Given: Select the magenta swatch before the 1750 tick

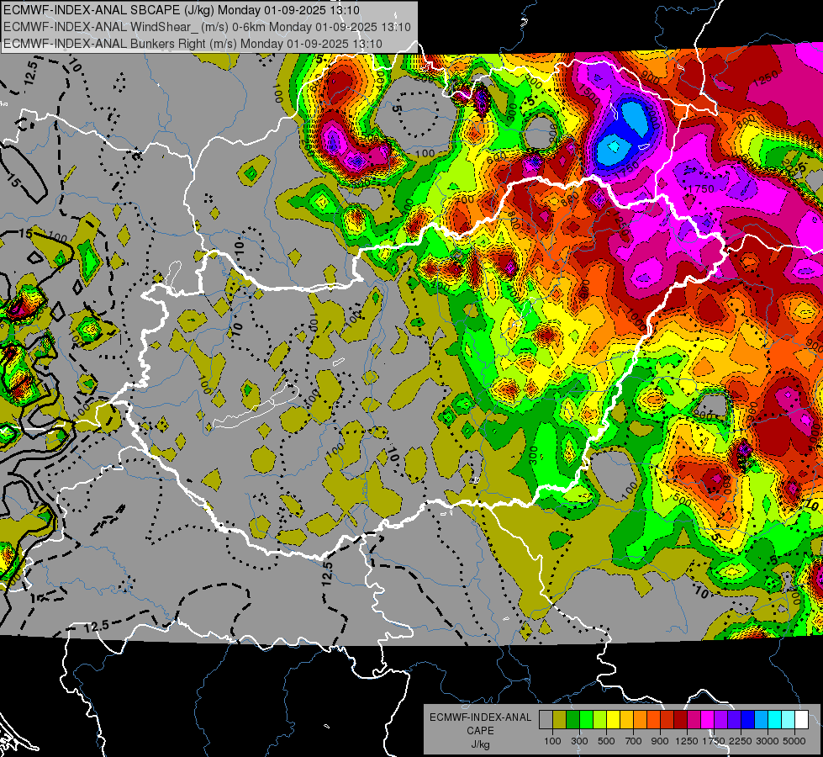Looking at the screenshot, I should pyautogui.click(x=708, y=720).
